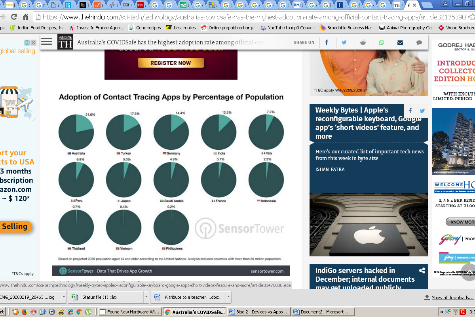Launch Firefox from quick launch bar
Image resolution: width=475 pixels, height=317 pixels.
25,312
